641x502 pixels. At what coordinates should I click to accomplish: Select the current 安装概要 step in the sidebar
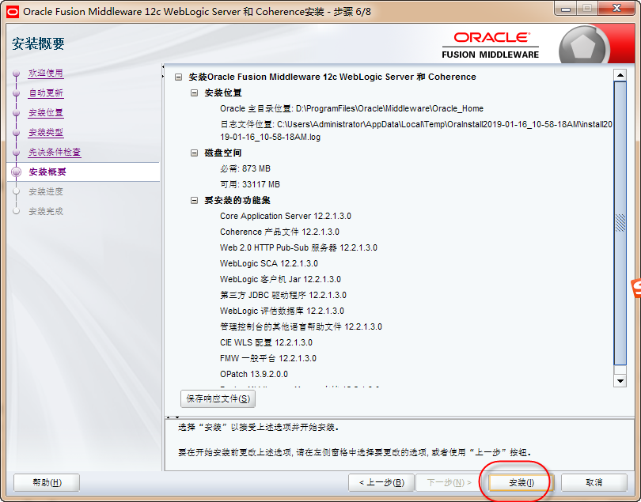(x=47, y=172)
